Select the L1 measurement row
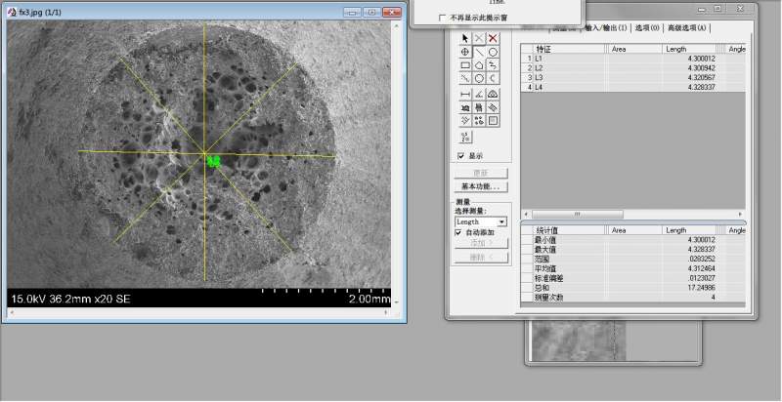The height and width of the screenshot is (402, 782). 633,59
